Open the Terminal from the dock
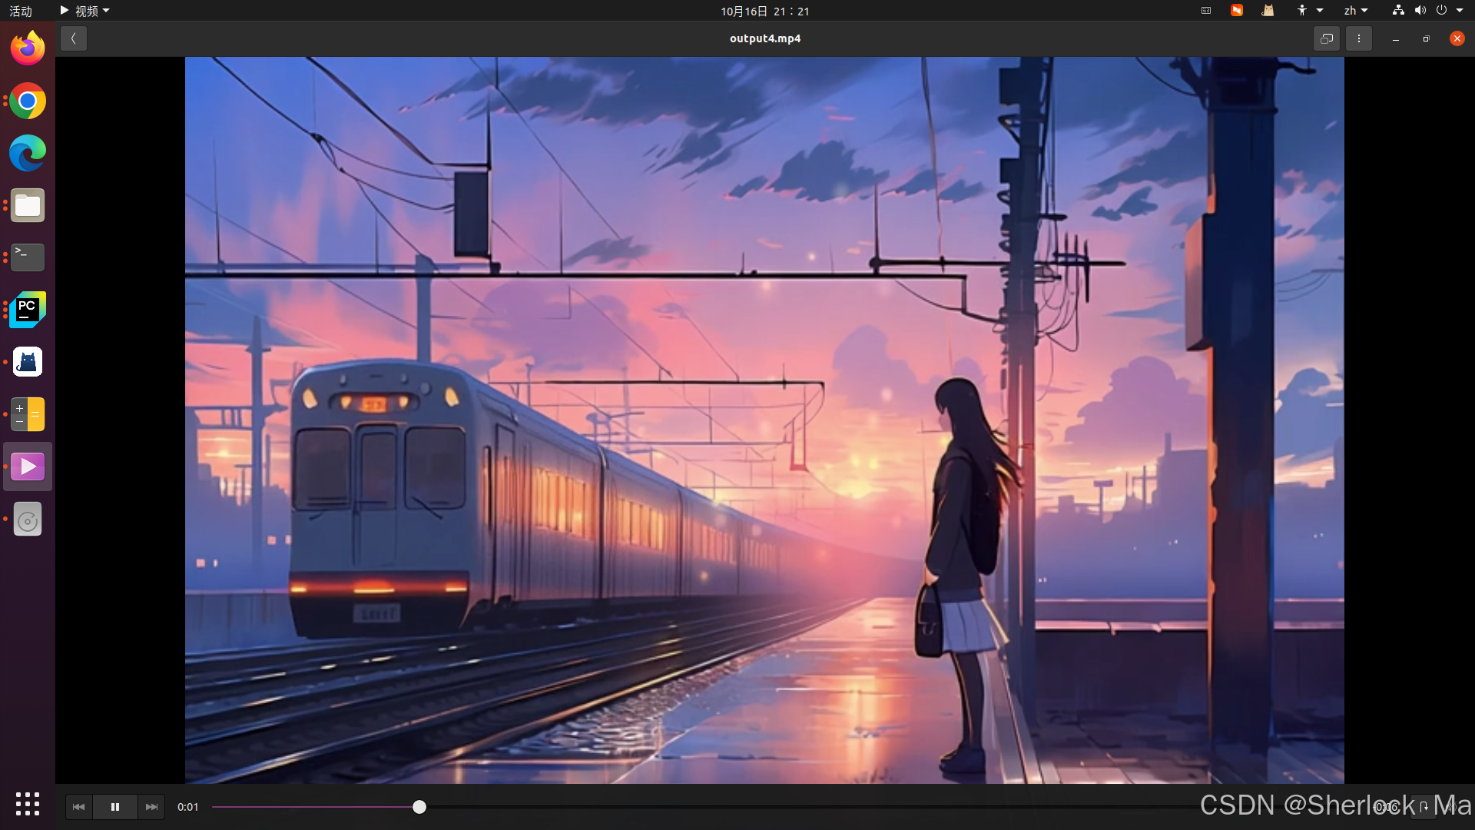The width and height of the screenshot is (1475, 830). coord(28,257)
